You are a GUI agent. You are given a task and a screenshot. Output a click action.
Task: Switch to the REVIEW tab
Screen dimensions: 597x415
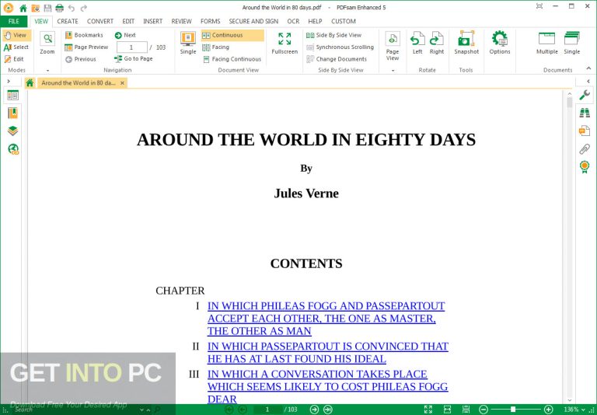click(181, 21)
